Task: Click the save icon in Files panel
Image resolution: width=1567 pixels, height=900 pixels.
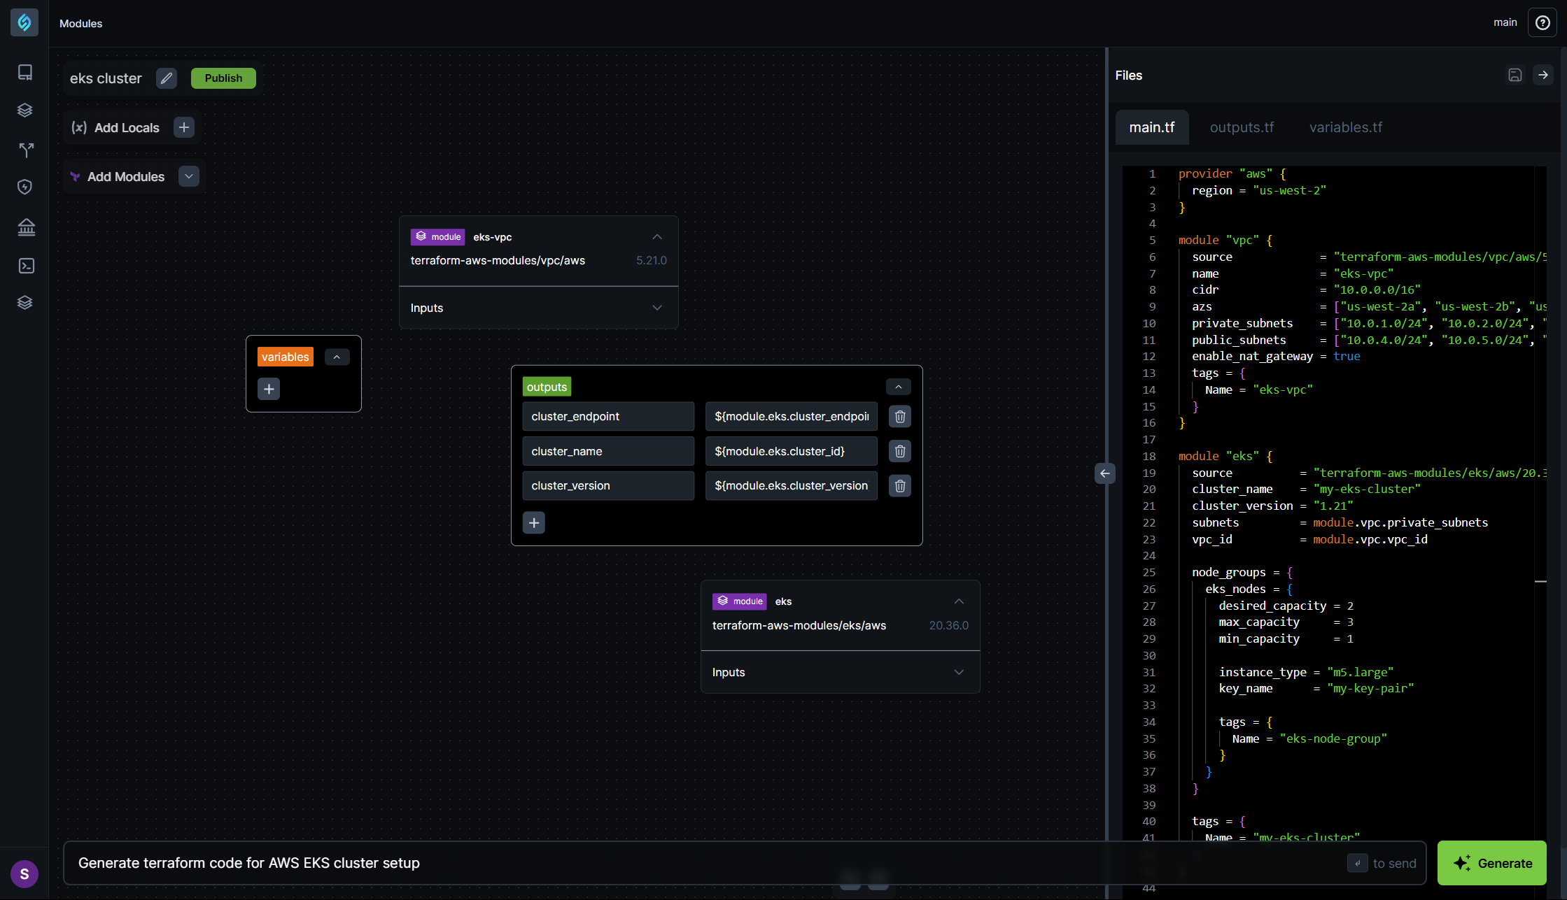Action: pyautogui.click(x=1515, y=75)
